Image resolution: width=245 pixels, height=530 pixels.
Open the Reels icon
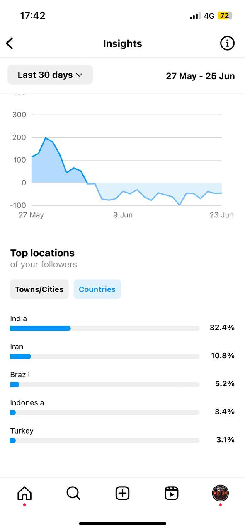[171, 493]
